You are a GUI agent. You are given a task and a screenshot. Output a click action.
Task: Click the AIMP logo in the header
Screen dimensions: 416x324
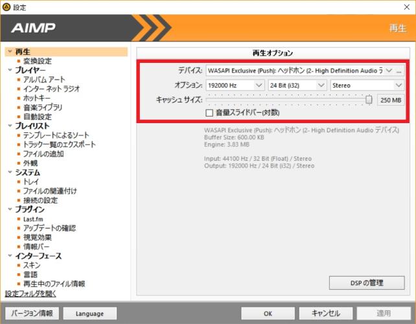click(33, 28)
